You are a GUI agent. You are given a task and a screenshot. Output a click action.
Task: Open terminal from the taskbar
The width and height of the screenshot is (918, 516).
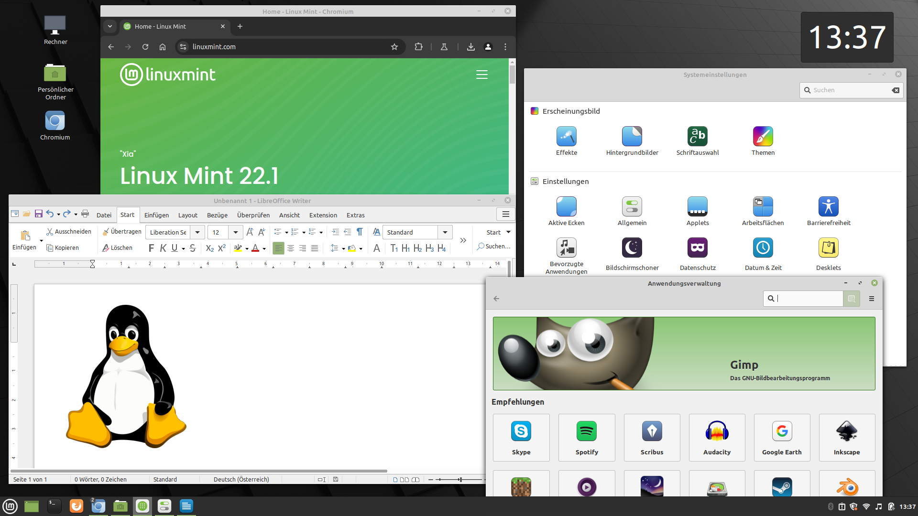pos(54,506)
